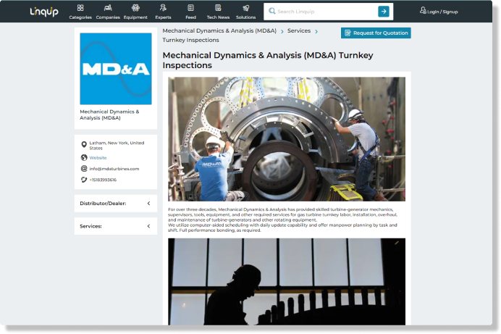The image size is (501, 334).
Task: Click the Request for Quotation button
Action: 376,33
